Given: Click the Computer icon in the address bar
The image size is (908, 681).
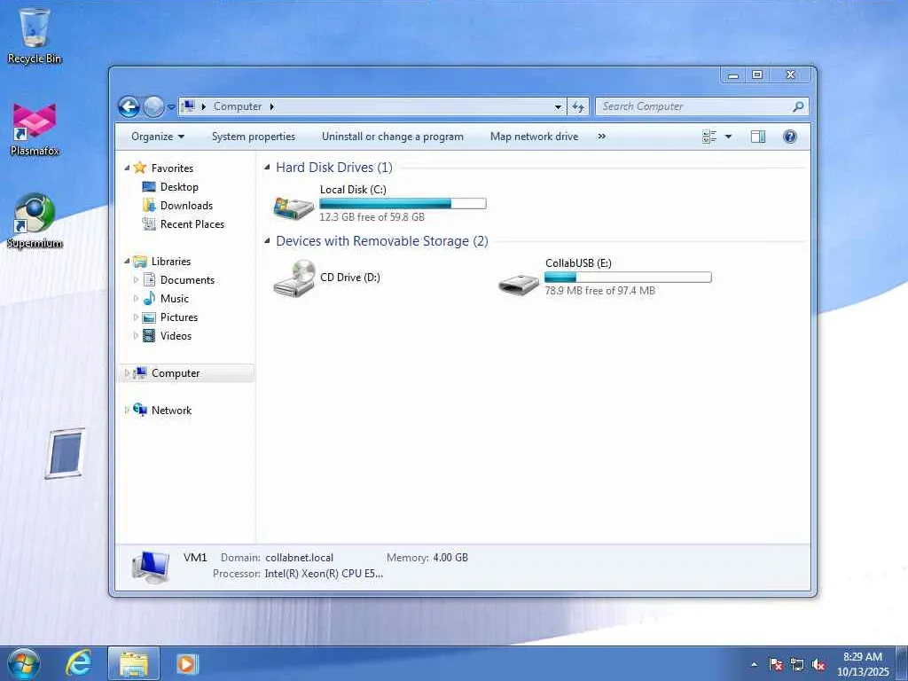Looking at the screenshot, I should click(x=188, y=106).
